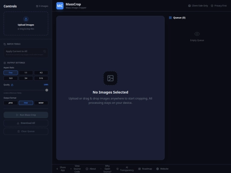This screenshot has height=173, width=231.
Task: Click the image placeholder icon in center
Action: tap(110, 78)
